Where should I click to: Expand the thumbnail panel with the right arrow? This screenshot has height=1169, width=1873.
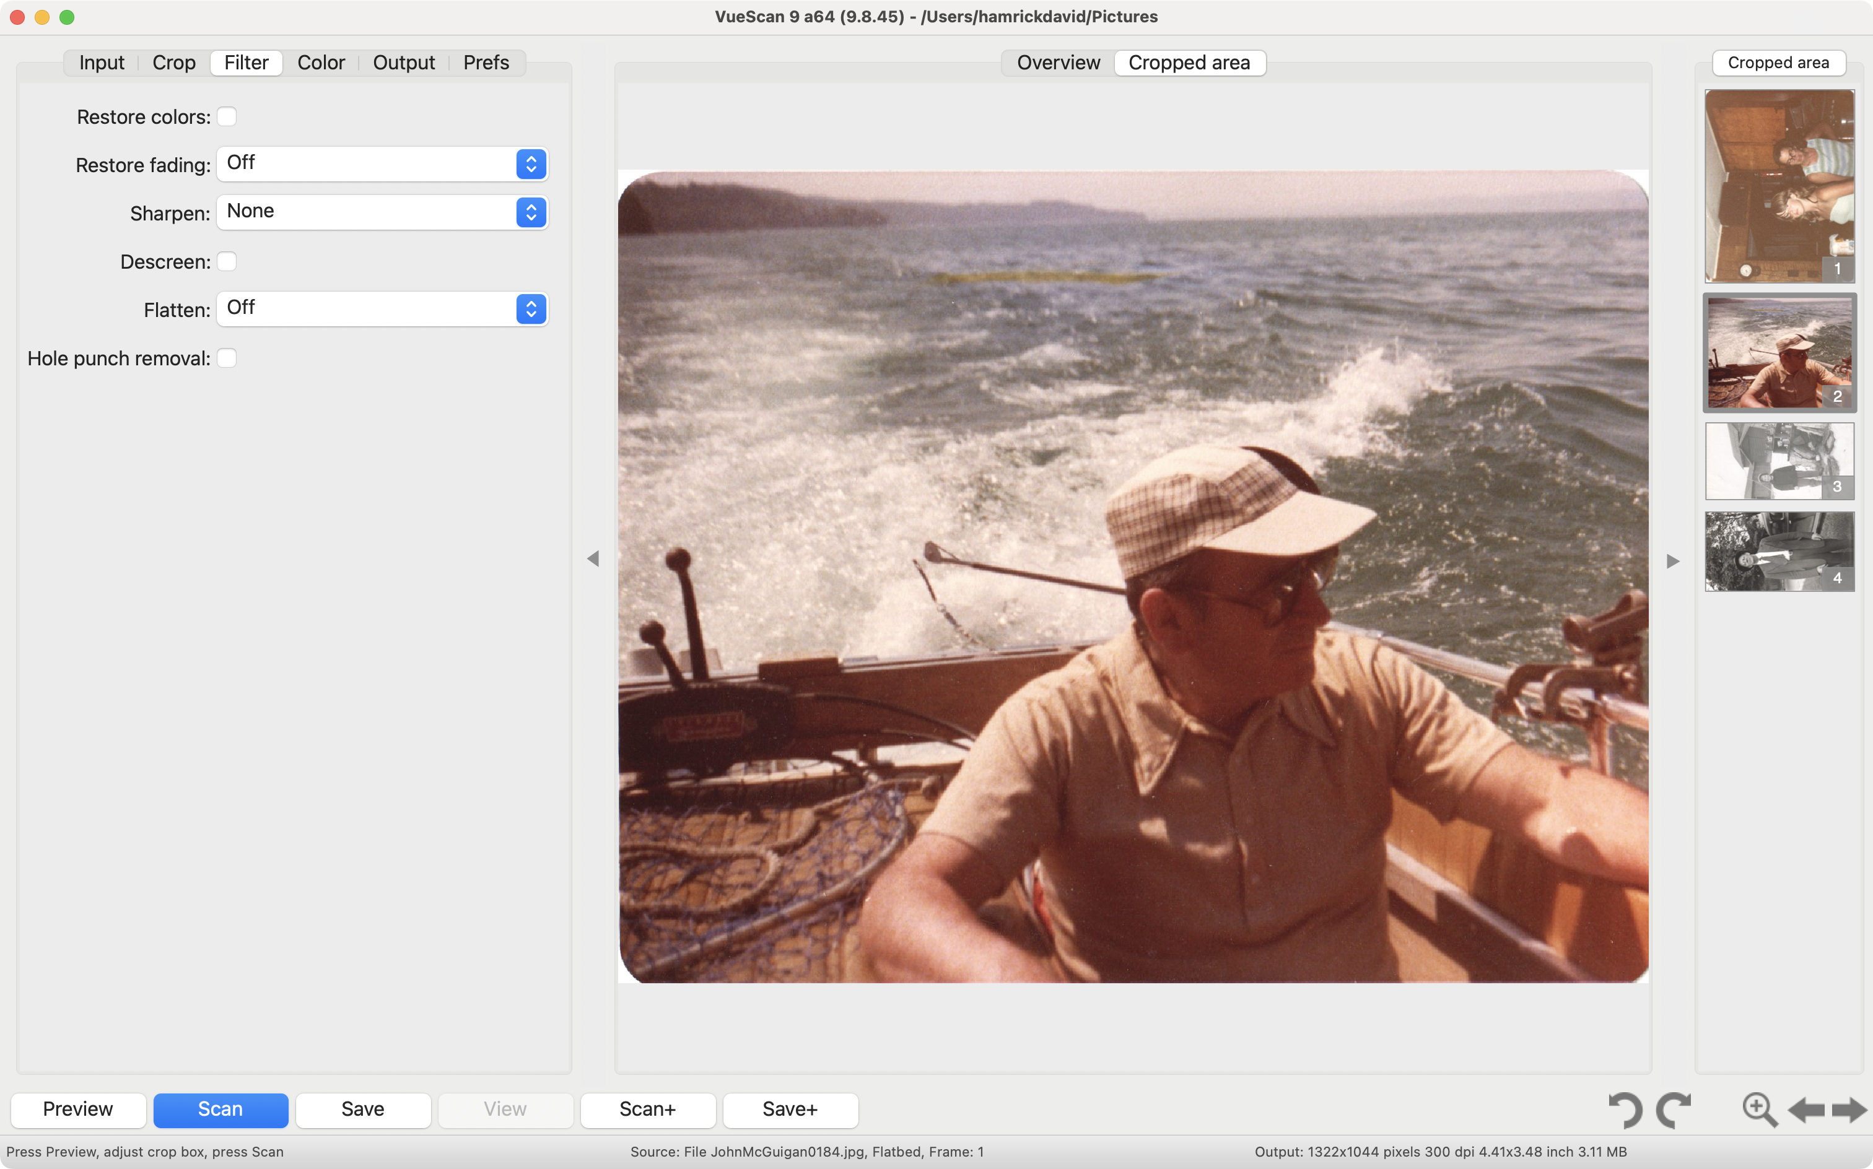pos(1673,560)
